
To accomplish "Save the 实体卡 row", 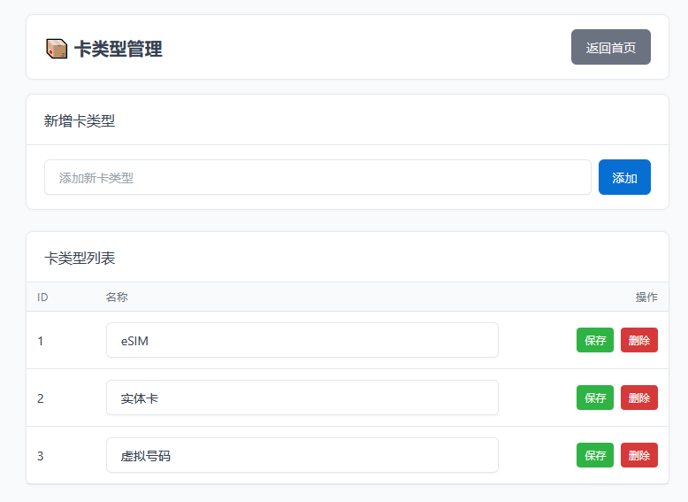I will 595,398.
